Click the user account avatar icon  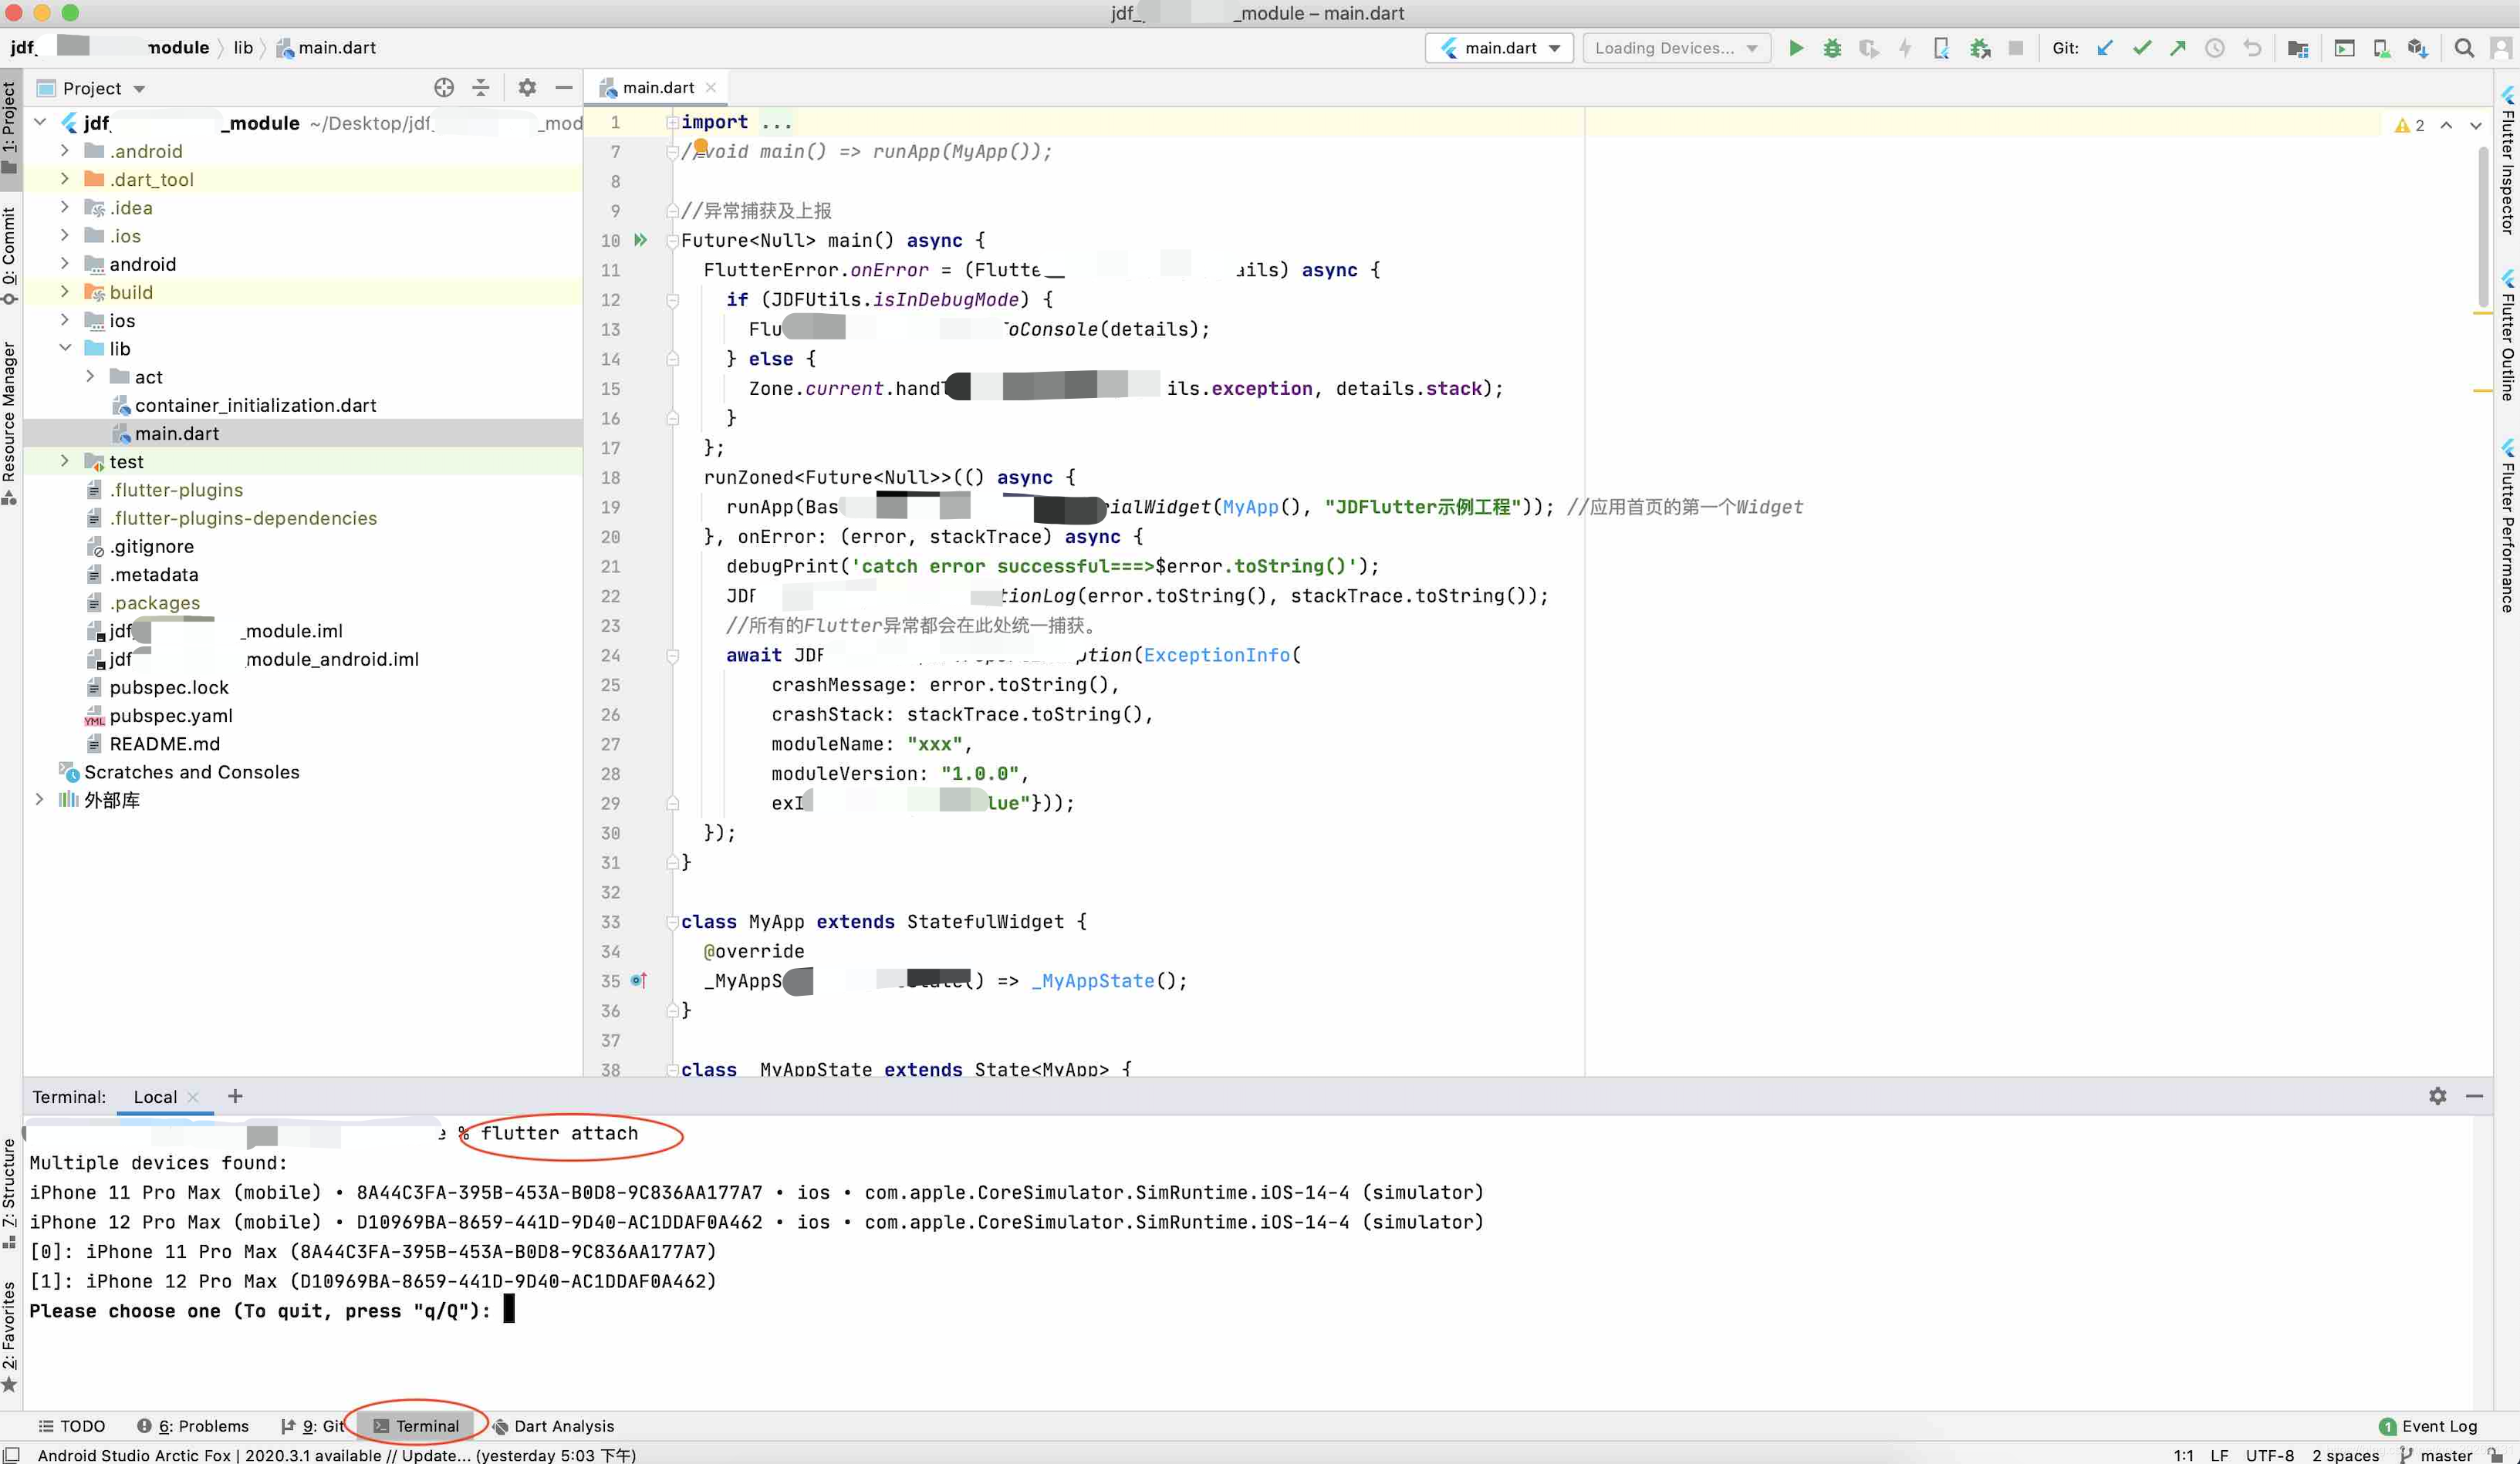2502,48
